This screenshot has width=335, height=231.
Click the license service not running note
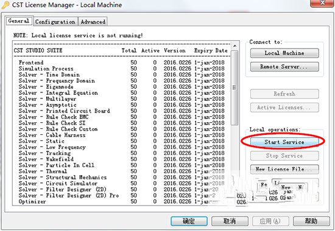pyautogui.click(x=78, y=35)
